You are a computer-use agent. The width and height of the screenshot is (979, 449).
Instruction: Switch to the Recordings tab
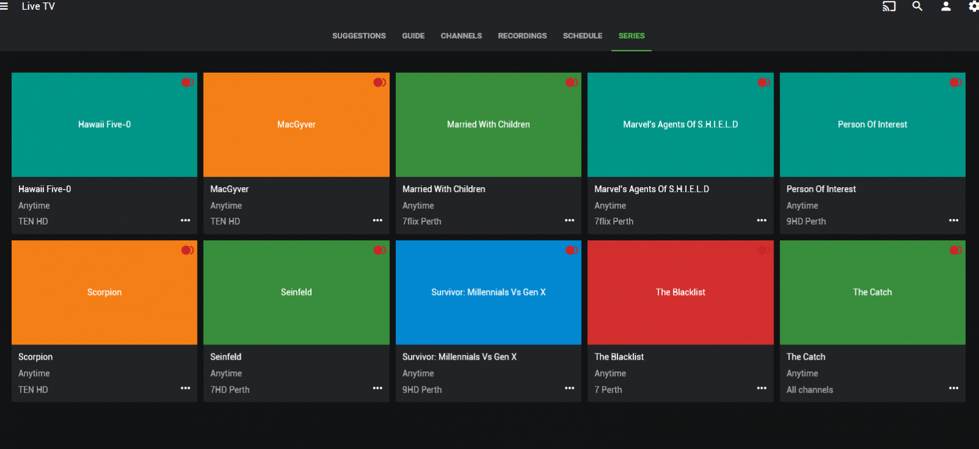point(523,36)
